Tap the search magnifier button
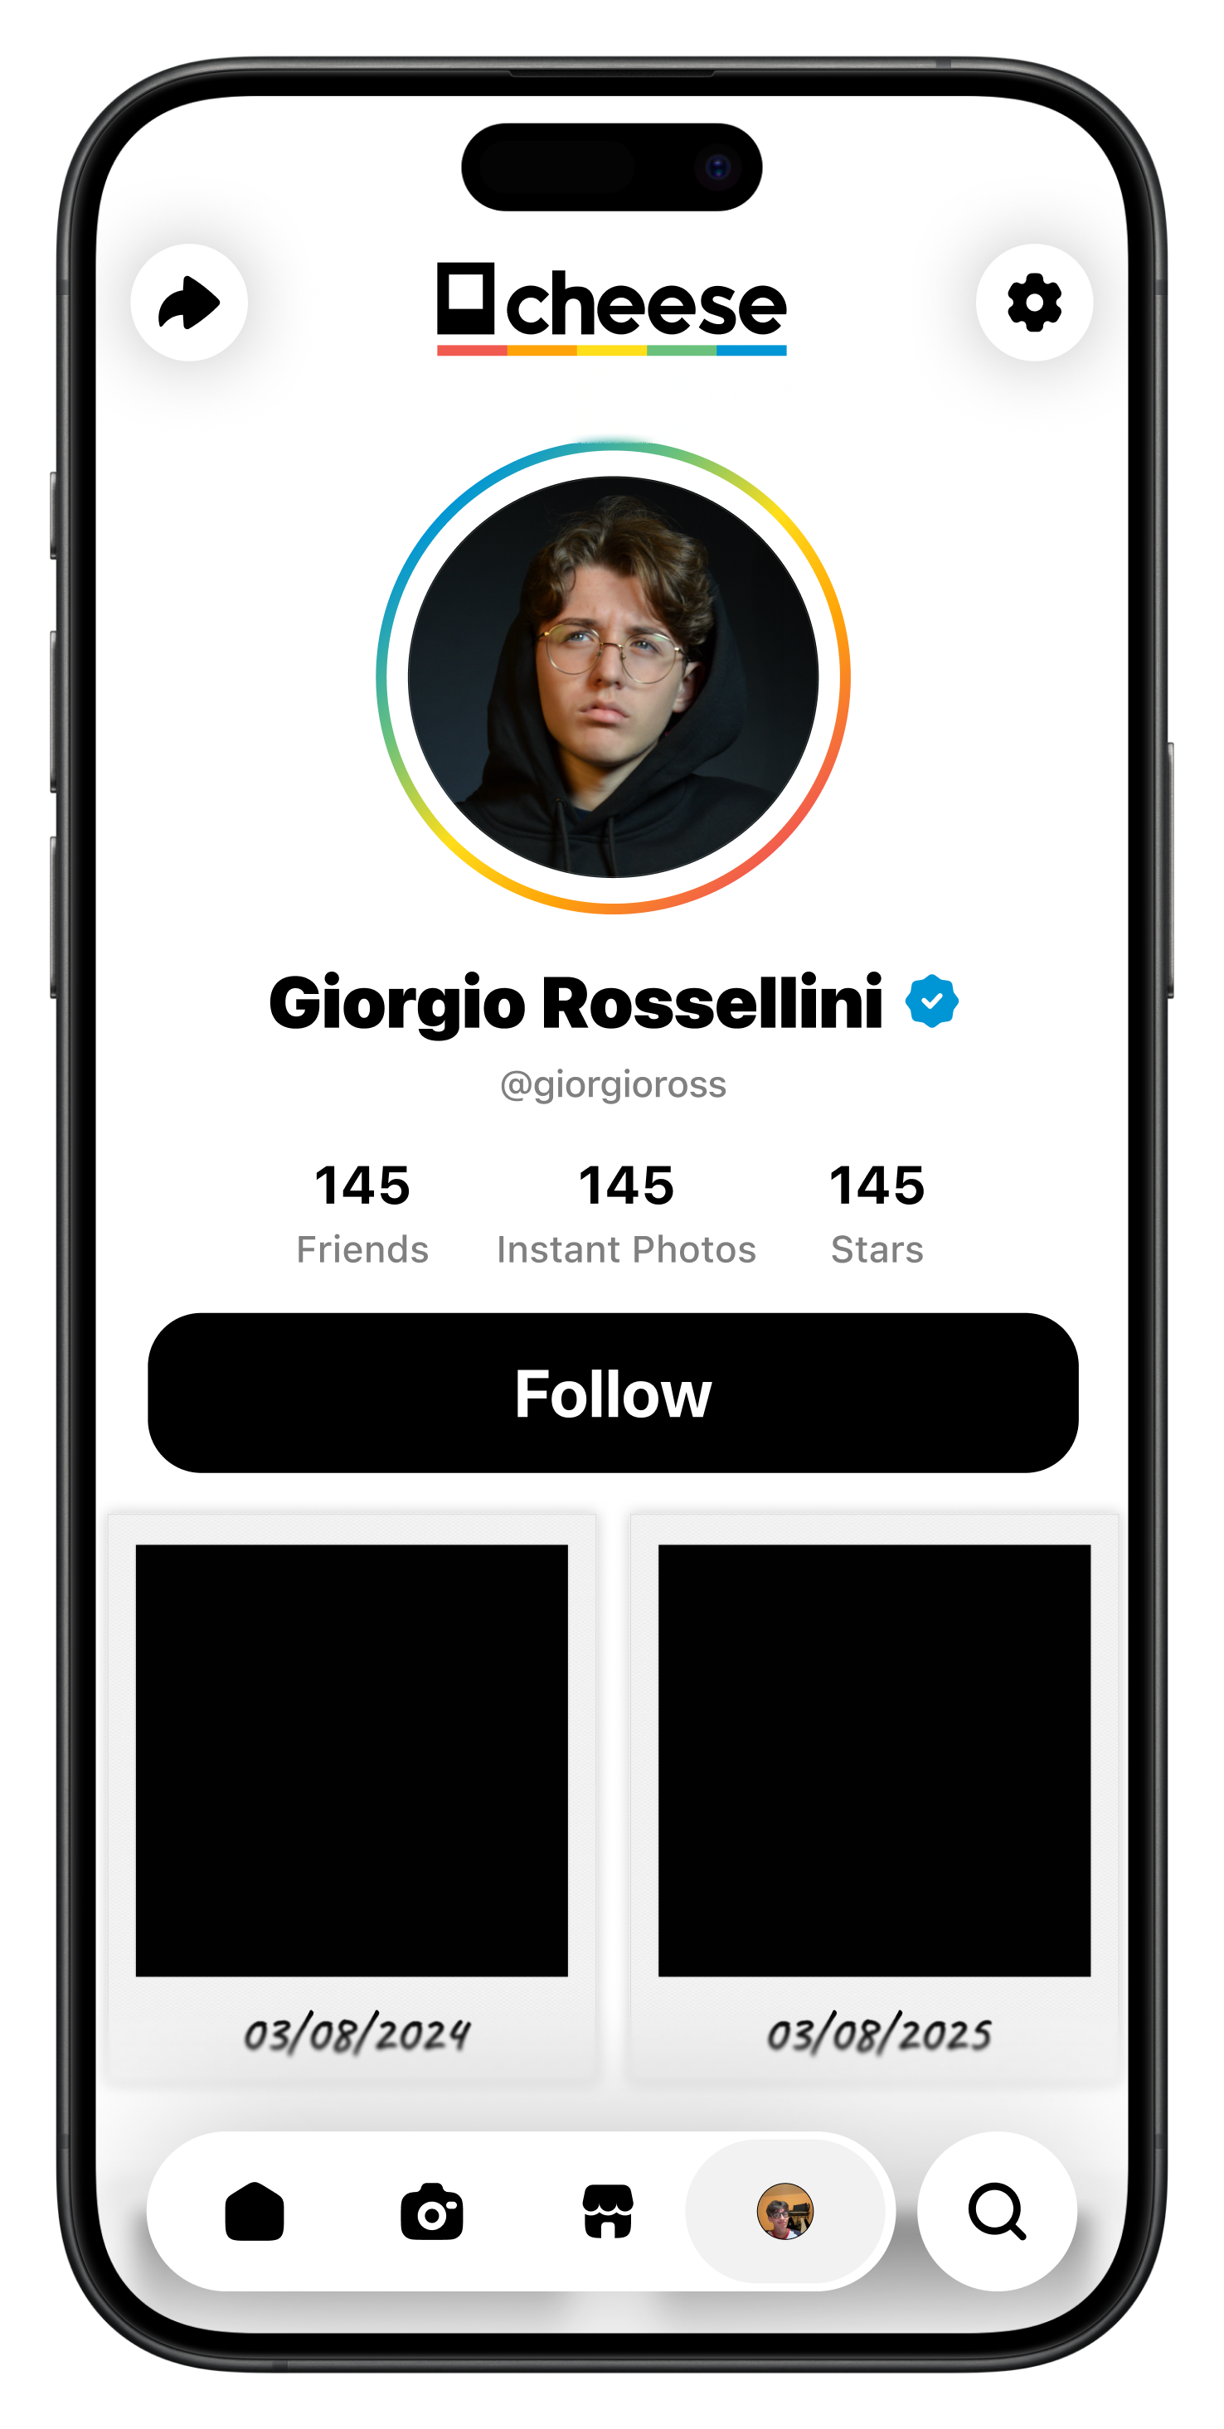The height and width of the screenshot is (2429, 1224). point(997,2211)
